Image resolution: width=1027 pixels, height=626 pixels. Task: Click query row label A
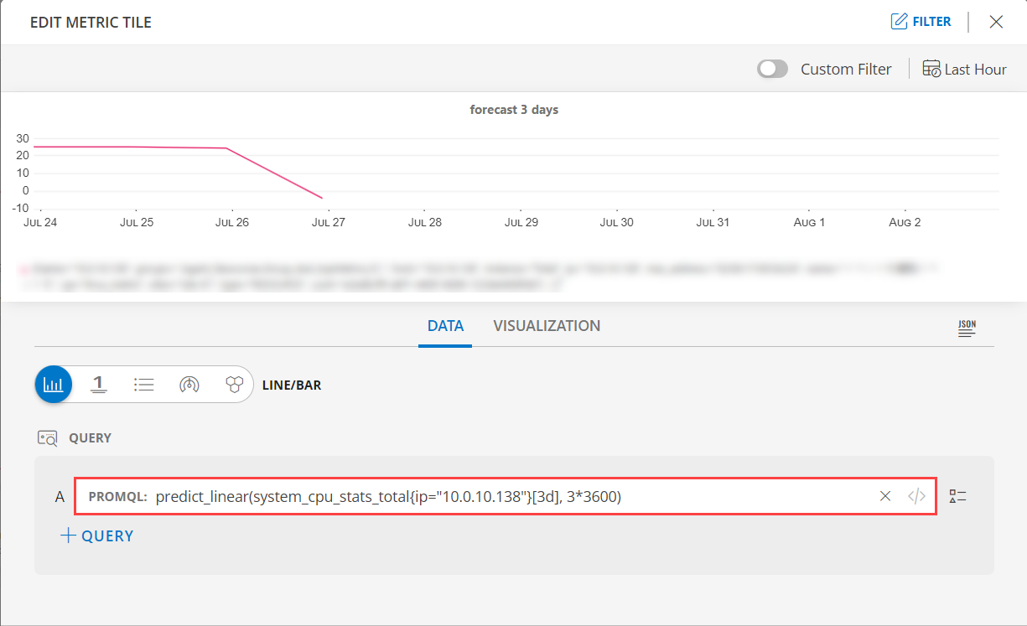pyautogui.click(x=59, y=495)
